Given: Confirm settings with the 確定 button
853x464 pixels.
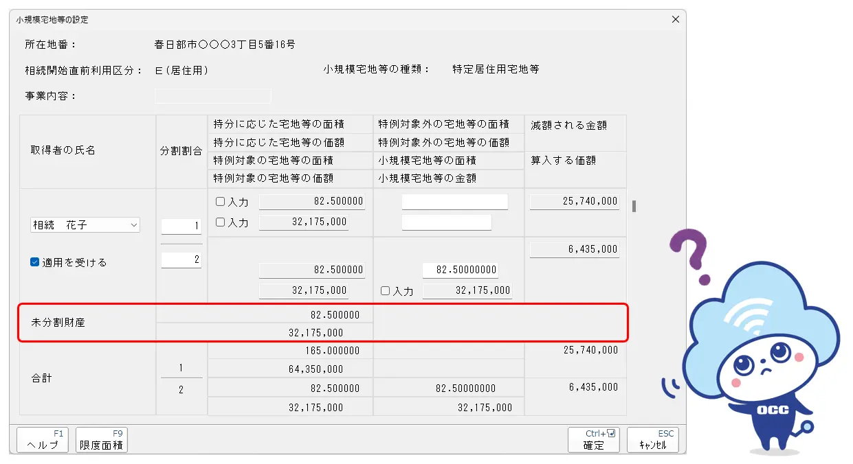Looking at the screenshot, I should tap(594, 439).
